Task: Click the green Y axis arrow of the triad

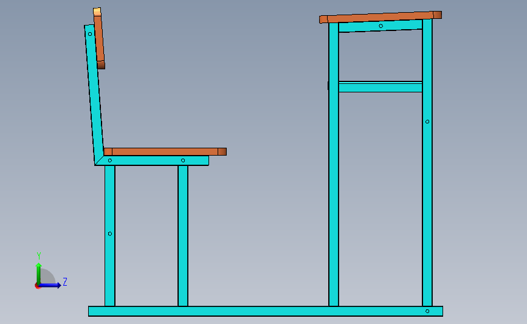Action: tap(39, 273)
